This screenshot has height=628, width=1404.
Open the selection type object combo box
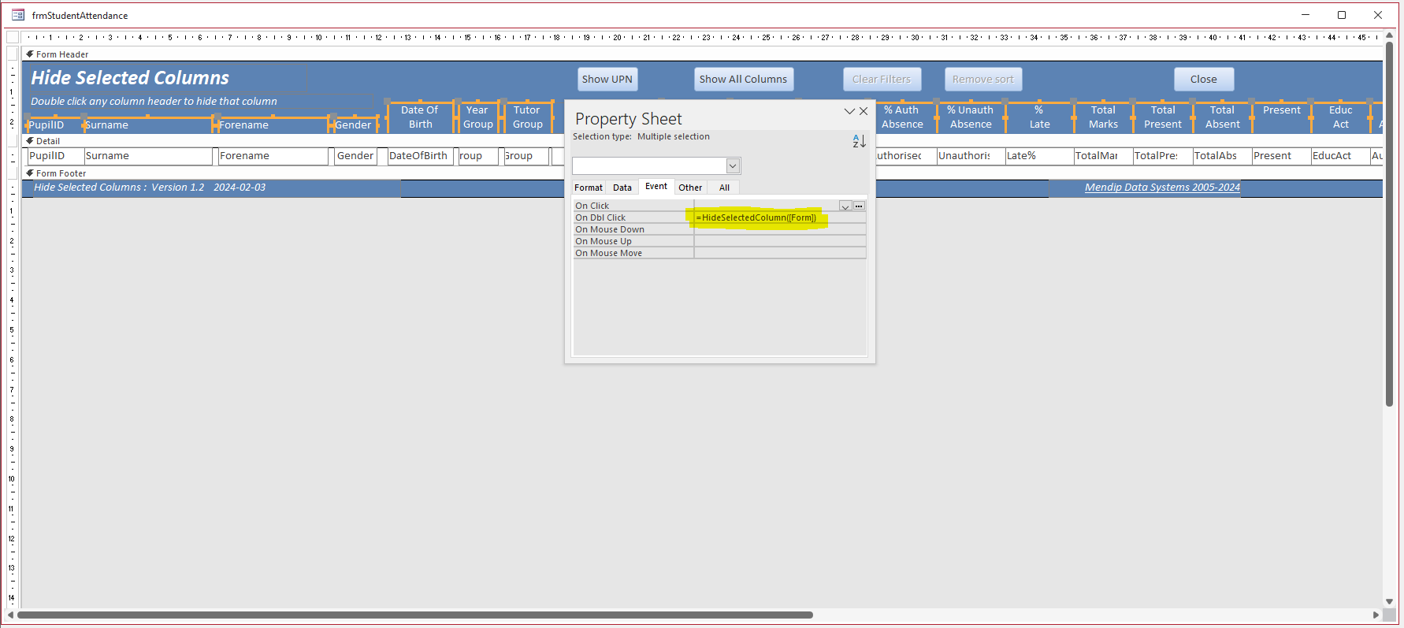click(656, 165)
